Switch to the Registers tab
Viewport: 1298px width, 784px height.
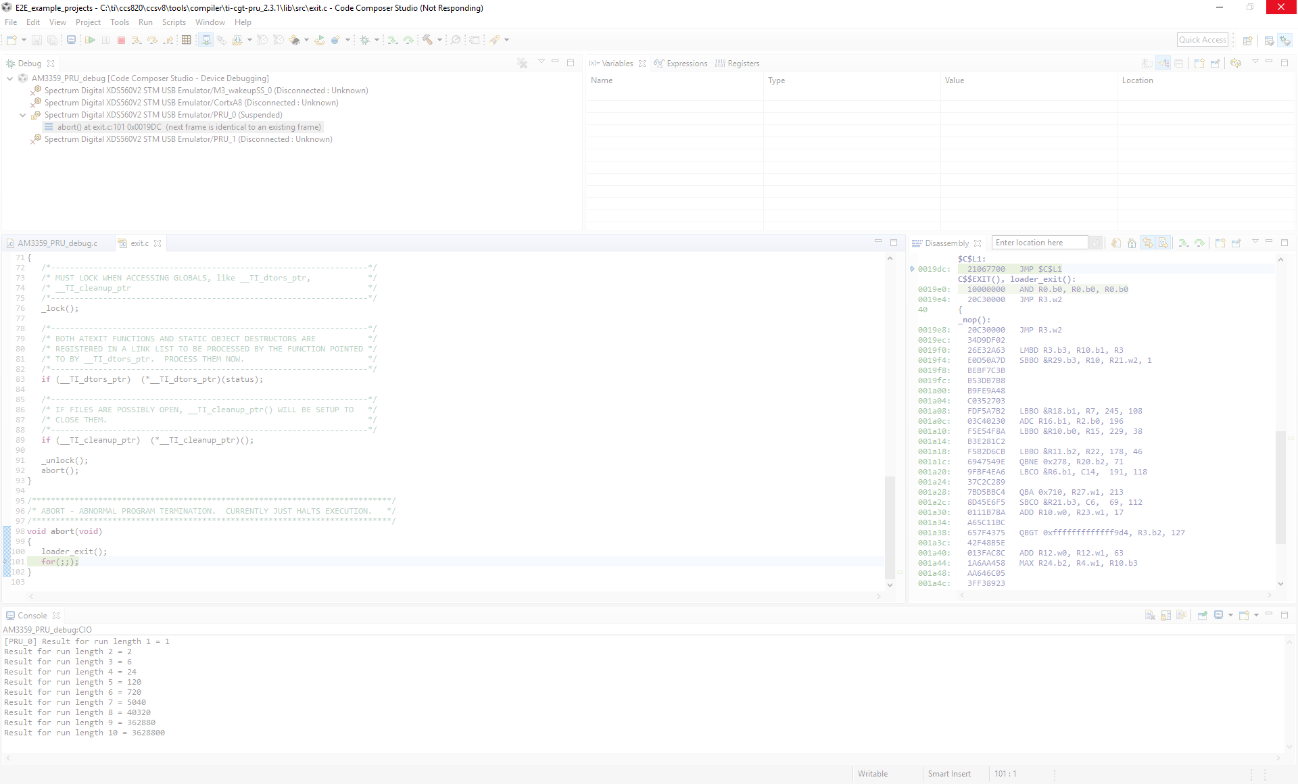click(x=743, y=64)
